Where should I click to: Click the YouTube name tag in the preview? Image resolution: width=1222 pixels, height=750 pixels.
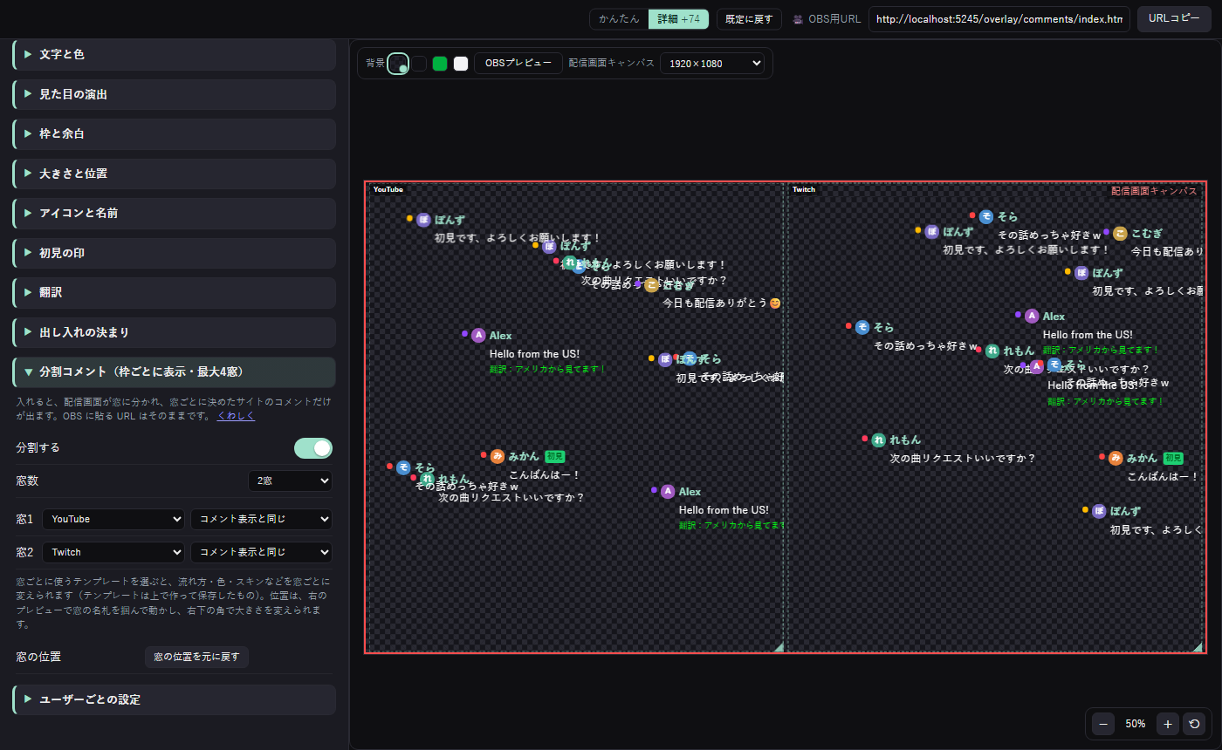point(388,189)
